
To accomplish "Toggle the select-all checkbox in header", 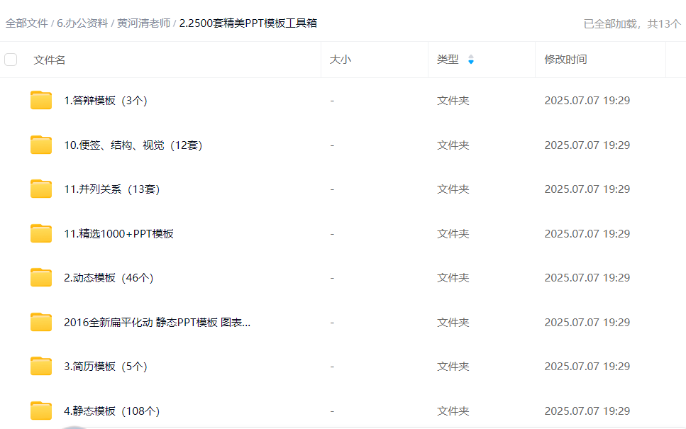I will tap(11, 60).
